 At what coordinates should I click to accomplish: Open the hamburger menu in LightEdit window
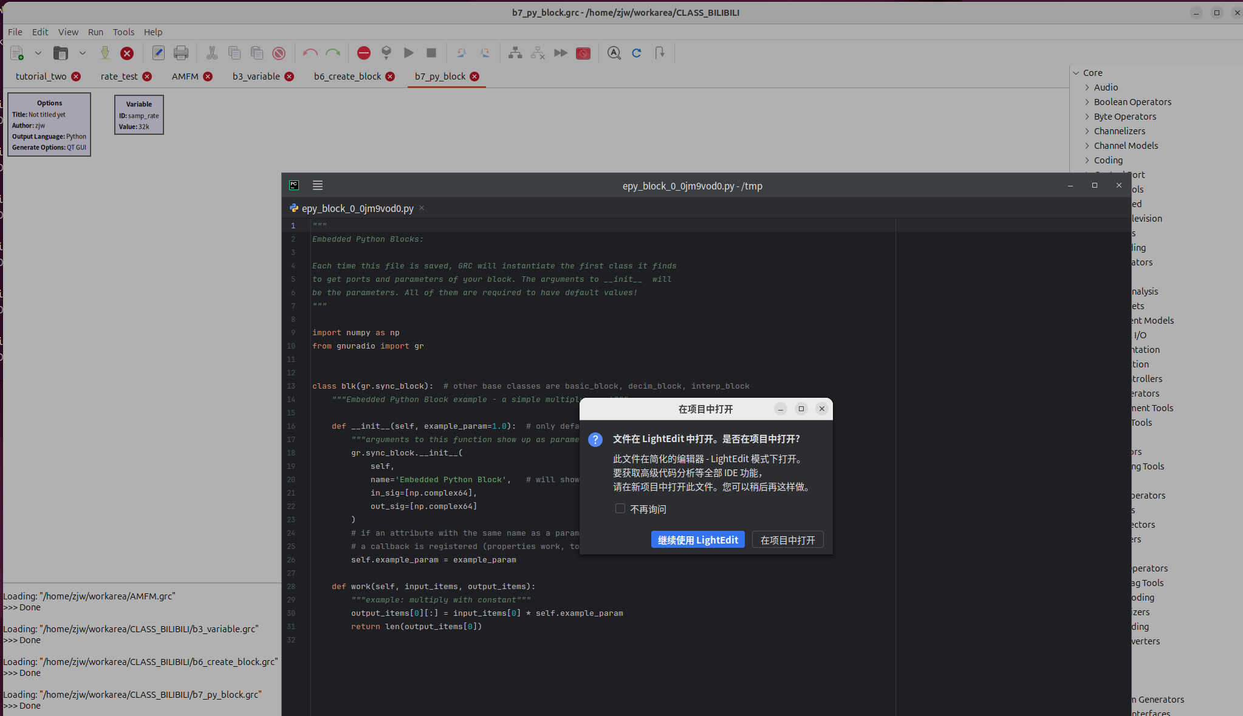[x=318, y=186]
